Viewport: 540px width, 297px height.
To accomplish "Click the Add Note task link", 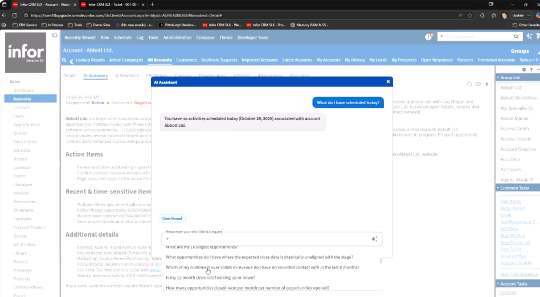I will point(509,229).
